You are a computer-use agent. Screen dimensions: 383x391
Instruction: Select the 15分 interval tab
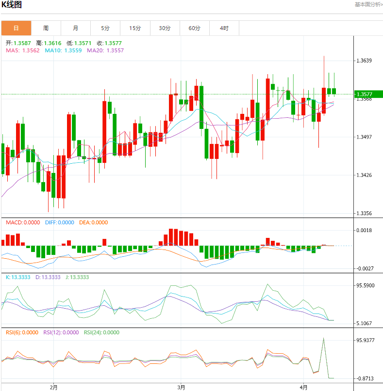(135, 28)
